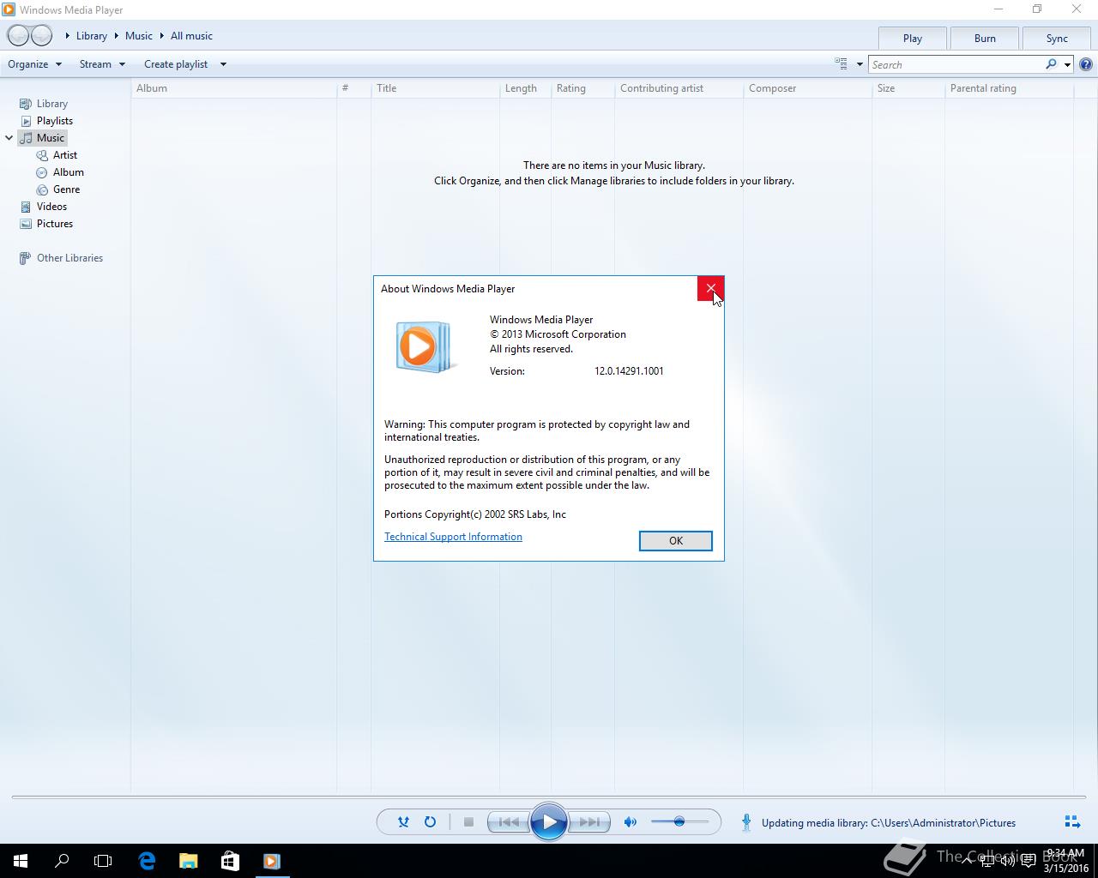Click Music in breadcrumb
The width and height of the screenshot is (1098, 878).
pos(139,36)
